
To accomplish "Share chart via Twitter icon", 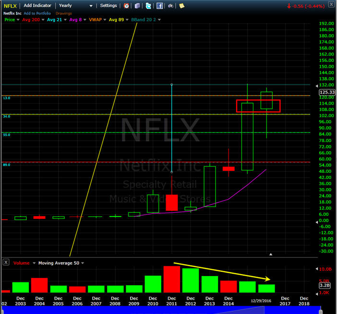I will tap(149, 6).
